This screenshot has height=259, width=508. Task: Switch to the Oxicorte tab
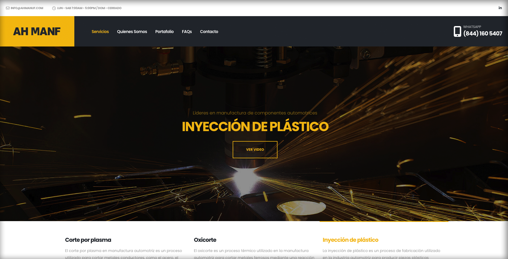pyautogui.click(x=205, y=240)
